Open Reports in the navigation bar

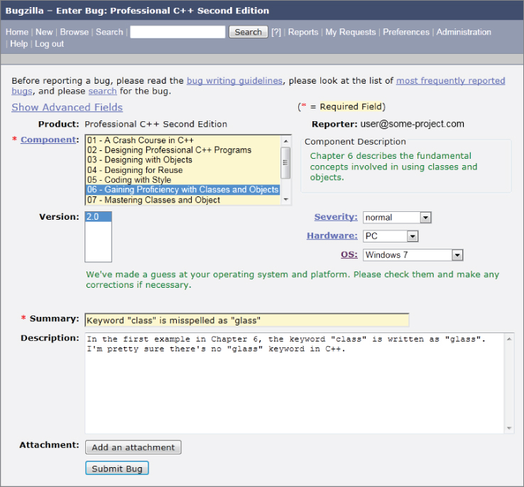click(303, 32)
